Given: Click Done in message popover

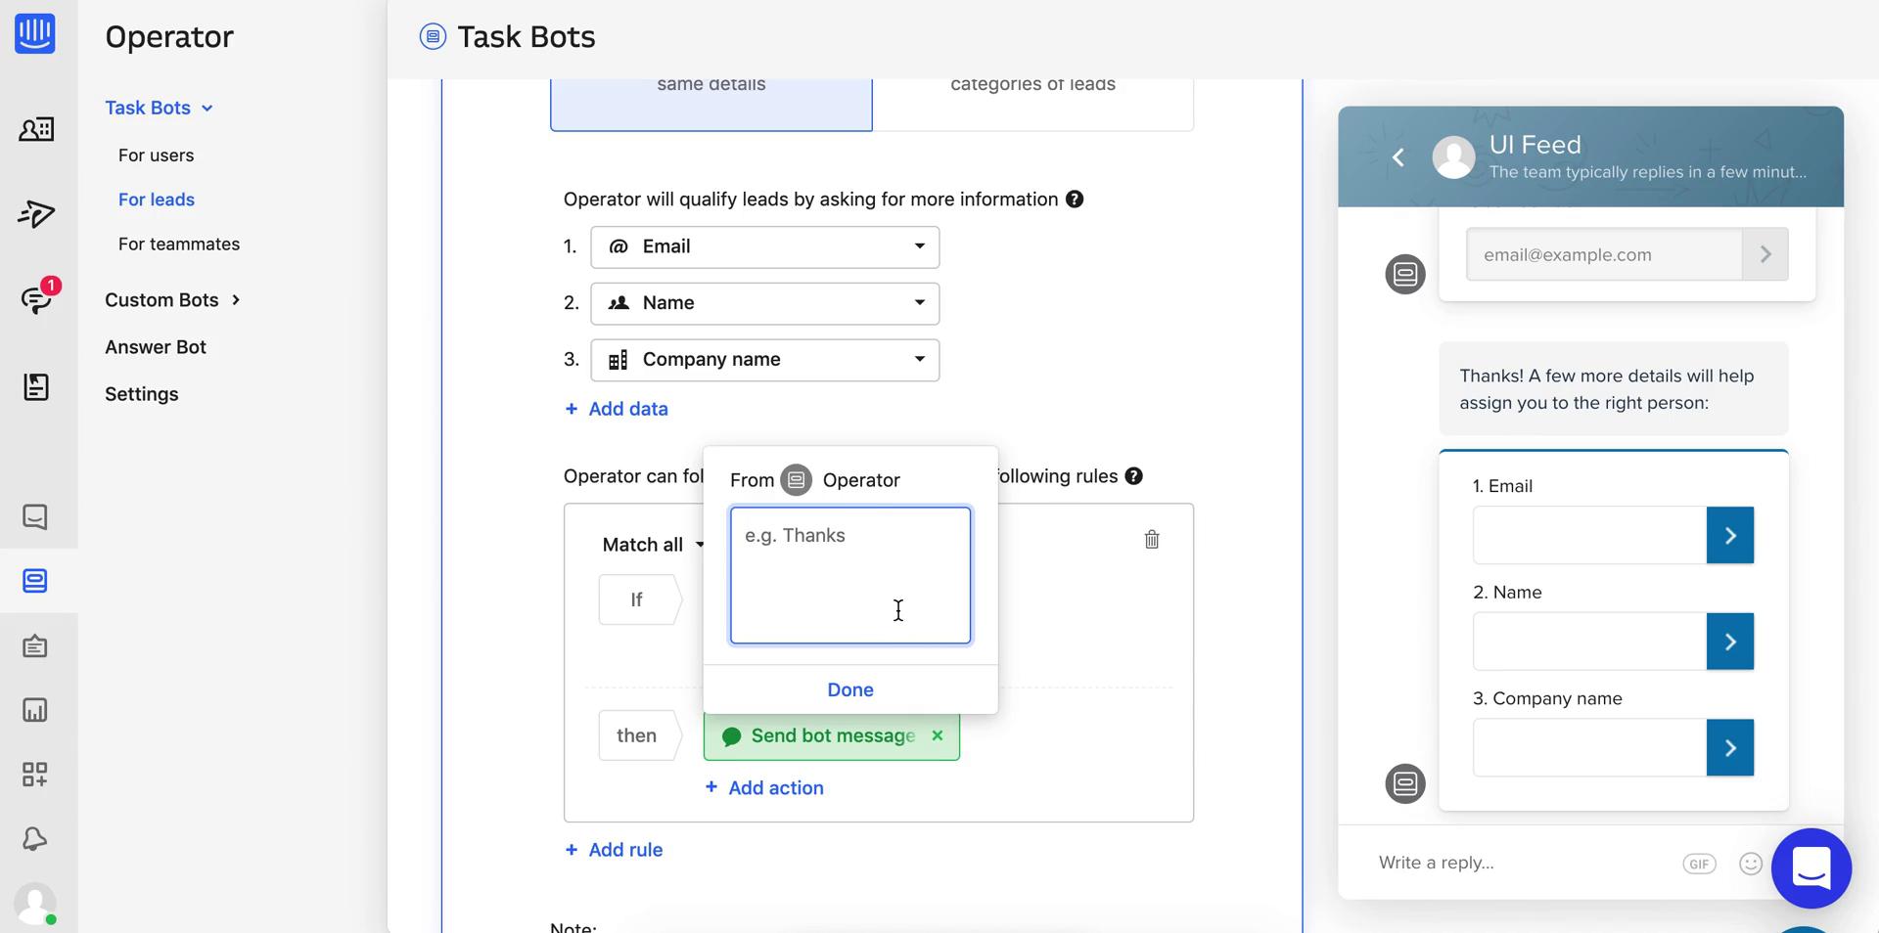Looking at the screenshot, I should coord(850,690).
